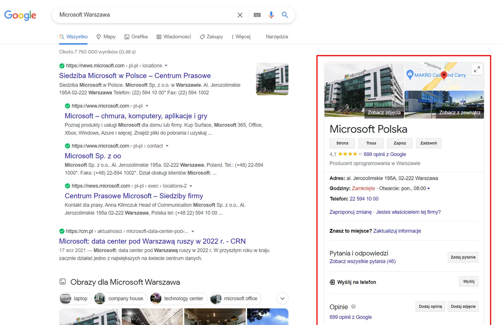
Task: Click the Strona button
Action: point(342,143)
